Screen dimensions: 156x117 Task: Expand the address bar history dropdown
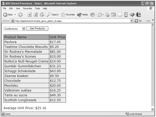click(132, 21)
